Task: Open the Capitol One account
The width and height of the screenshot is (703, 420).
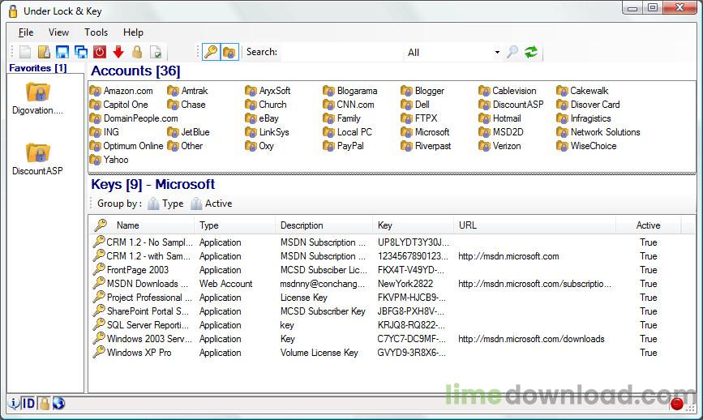Action: 119,105
